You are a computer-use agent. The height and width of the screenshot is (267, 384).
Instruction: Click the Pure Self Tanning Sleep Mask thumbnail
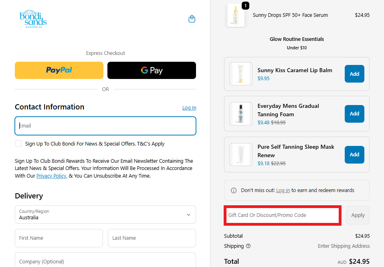point(241,154)
